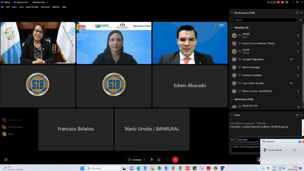Viewport: 304px width, 171px height.
Task: Click the raise hand icon
Action: pyautogui.click(x=152, y=160)
